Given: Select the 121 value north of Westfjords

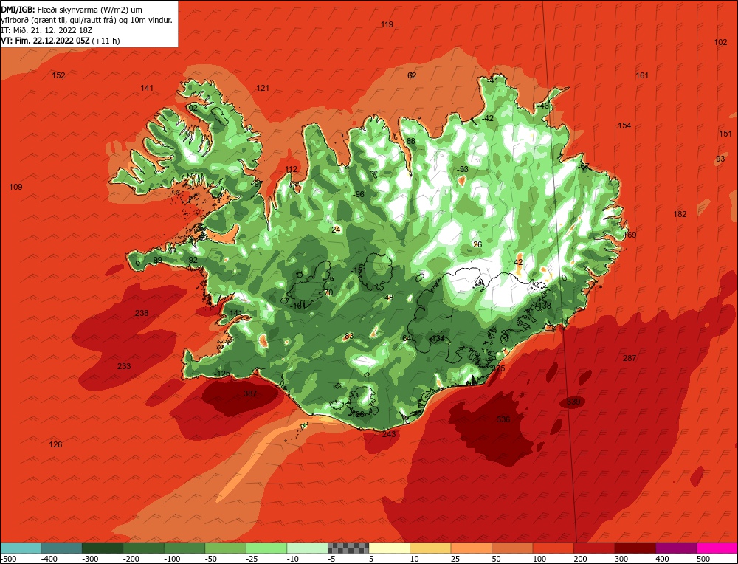Looking at the screenshot, I should [x=263, y=88].
